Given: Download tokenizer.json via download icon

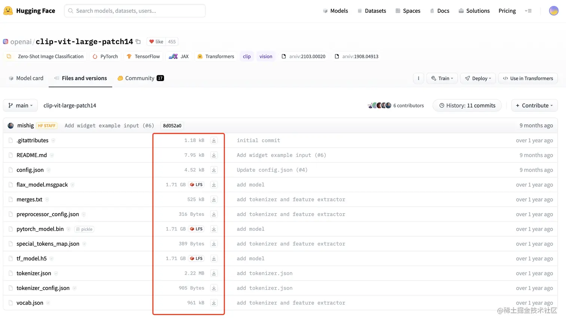Looking at the screenshot, I should click(214, 274).
